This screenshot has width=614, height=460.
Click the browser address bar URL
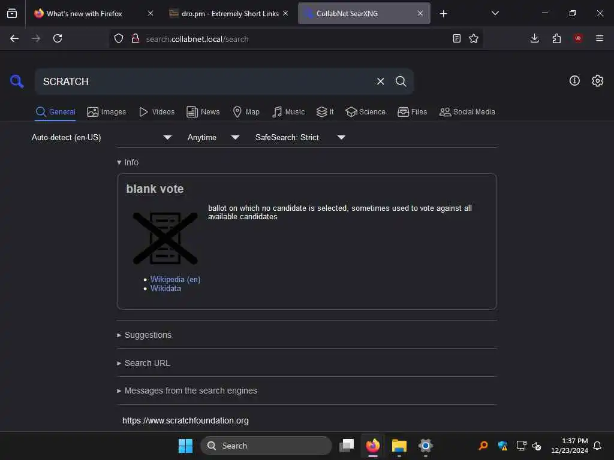(197, 39)
